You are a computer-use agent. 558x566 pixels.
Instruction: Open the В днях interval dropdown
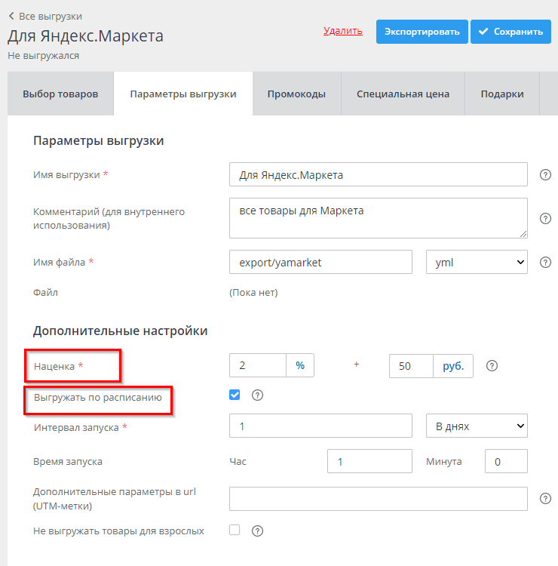(x=477, y=426)
